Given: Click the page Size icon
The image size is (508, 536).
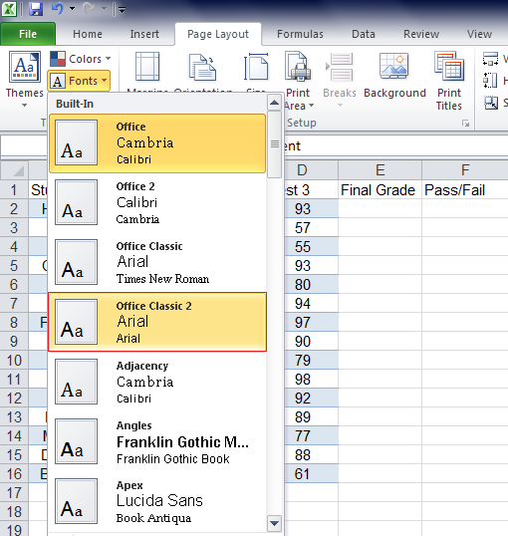Looking at the screenshot, I should [x=256, y=67].
